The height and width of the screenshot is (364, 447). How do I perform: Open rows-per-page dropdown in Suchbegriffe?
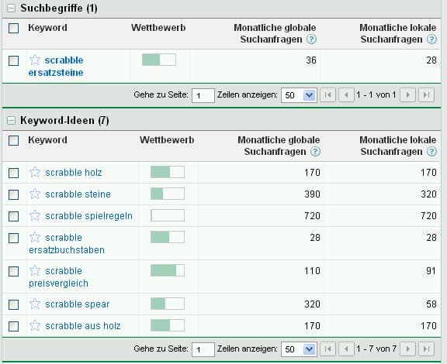(299, 95)
